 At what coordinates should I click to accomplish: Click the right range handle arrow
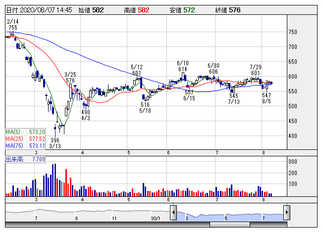point(287,212)
